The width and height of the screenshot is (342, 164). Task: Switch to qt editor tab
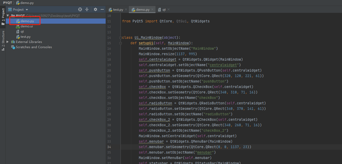(x=164, y=10)
